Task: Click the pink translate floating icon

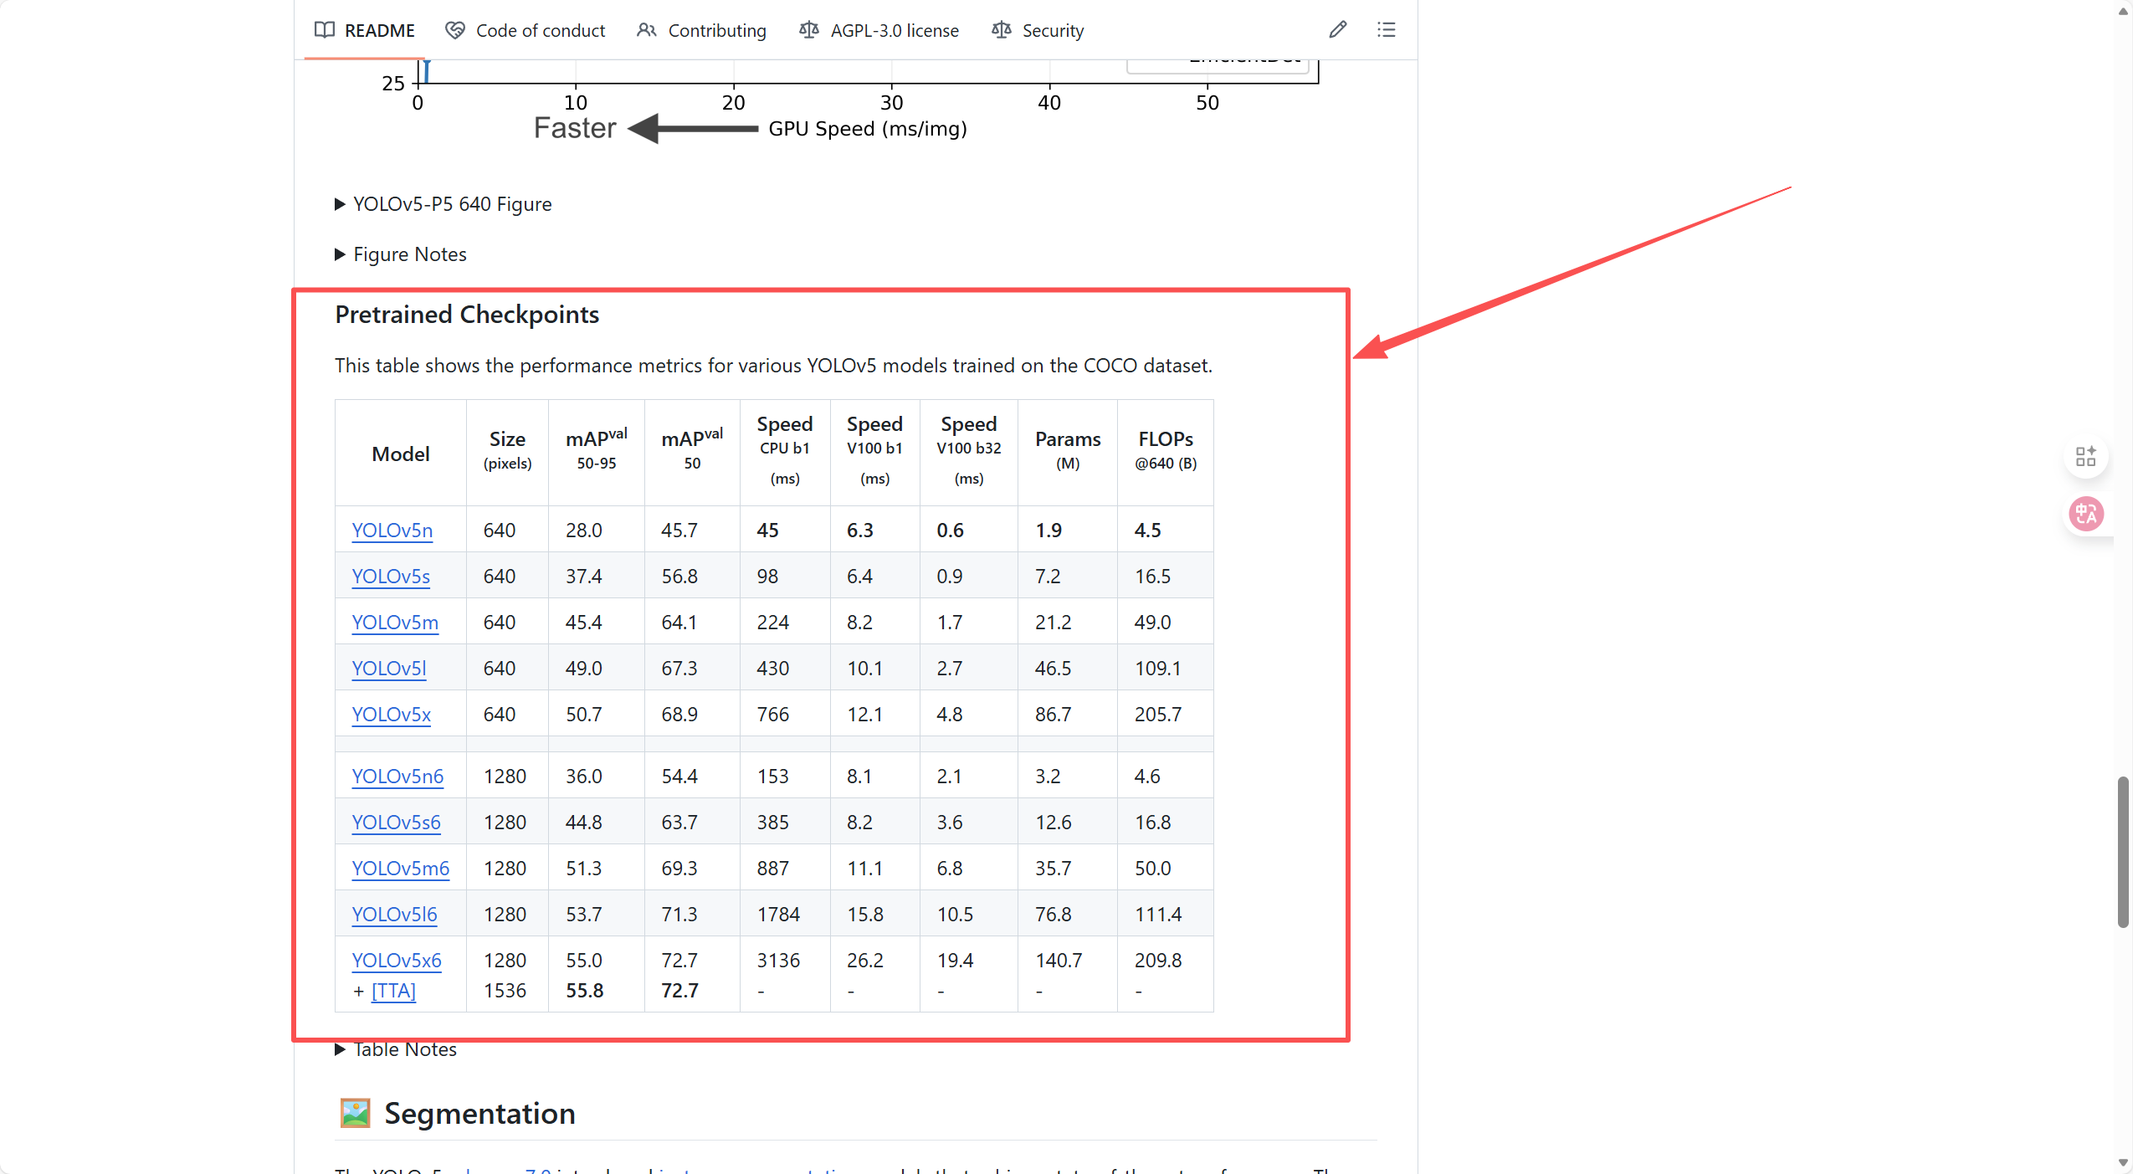Action: [x=2085, y=513]
